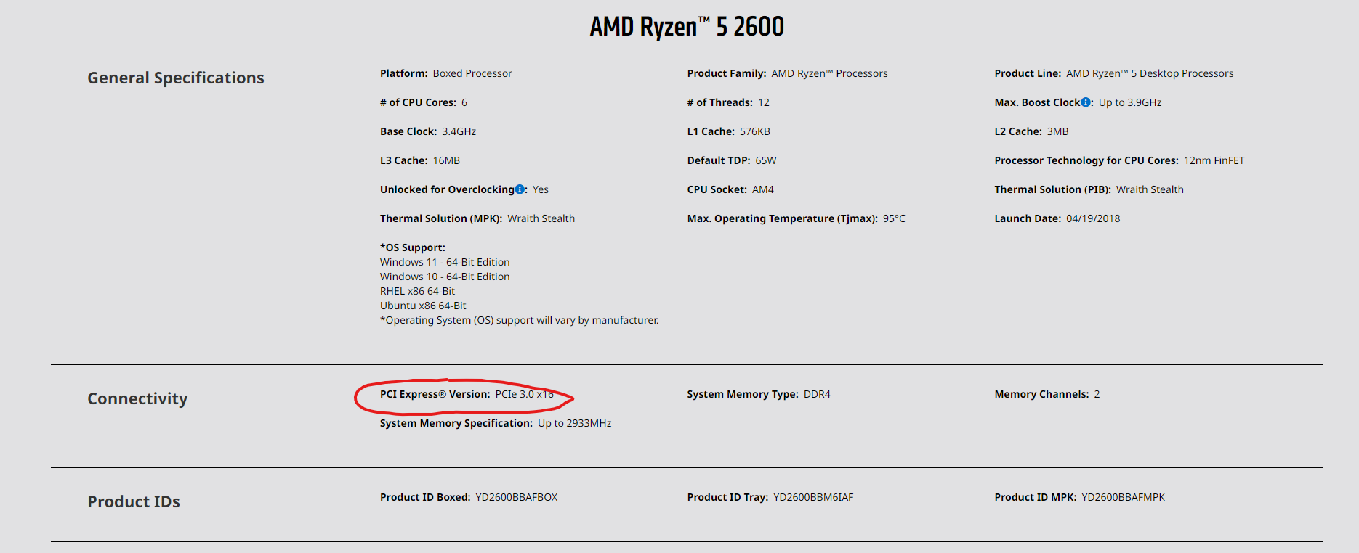This screenshot has height=553, width=1359.
Task: Click the circled PCI Express Version value
Action: (524, 394)
